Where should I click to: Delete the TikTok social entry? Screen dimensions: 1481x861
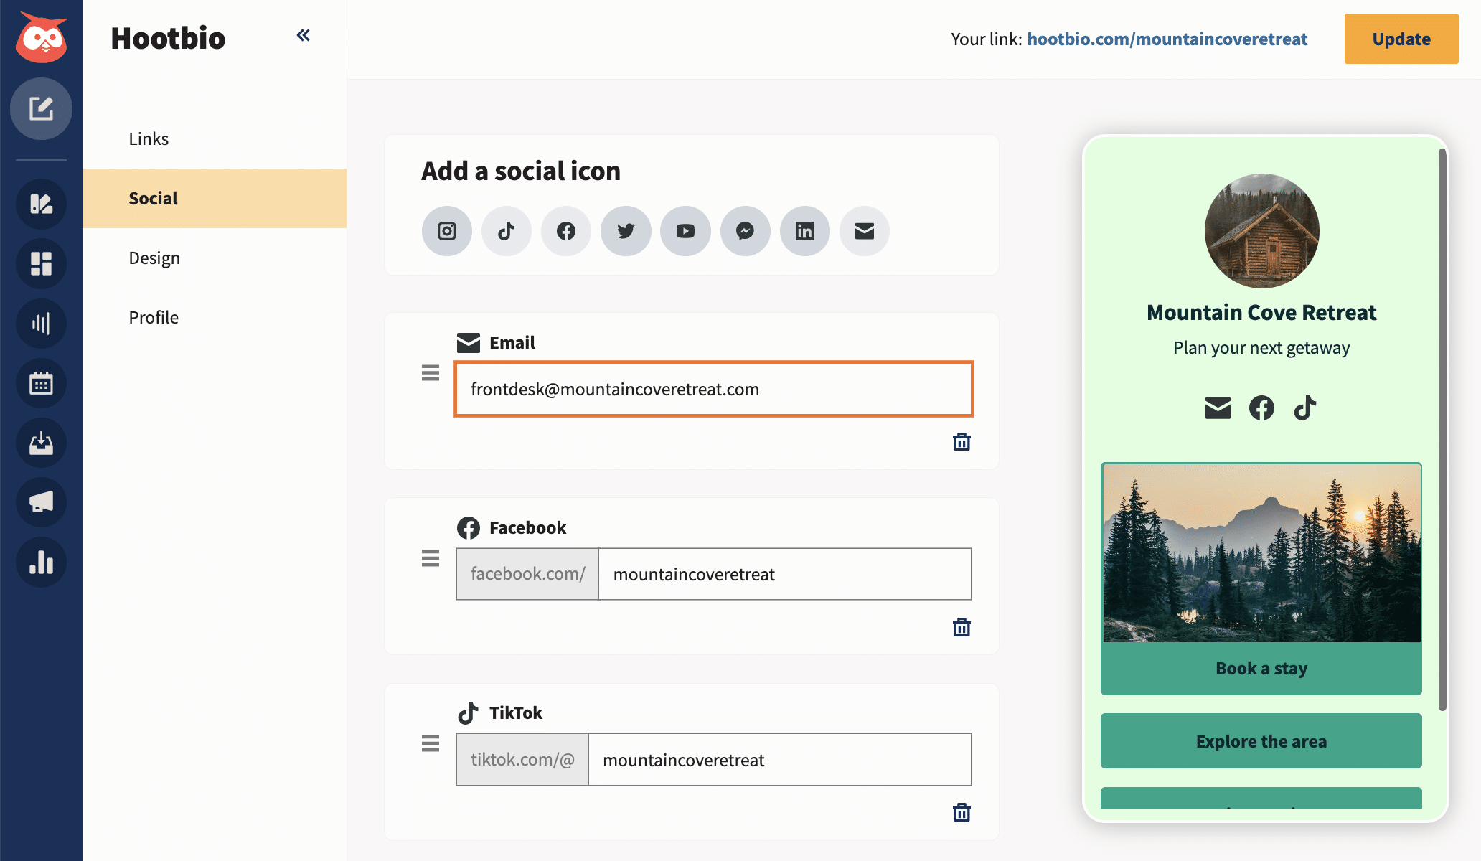tap(960, 811)
